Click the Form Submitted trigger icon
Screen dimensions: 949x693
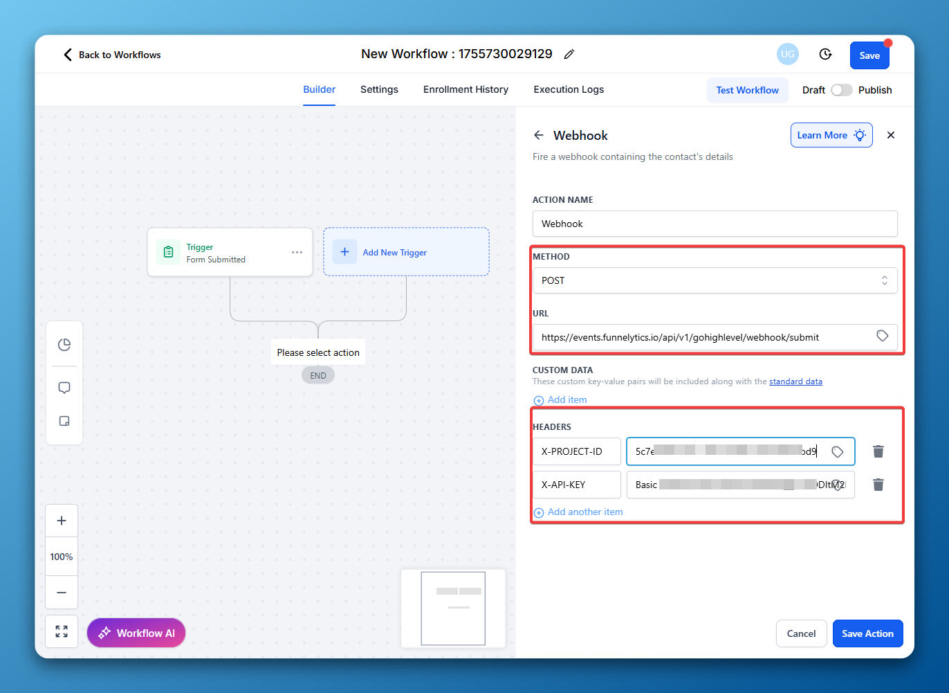(x=169, y=252)
